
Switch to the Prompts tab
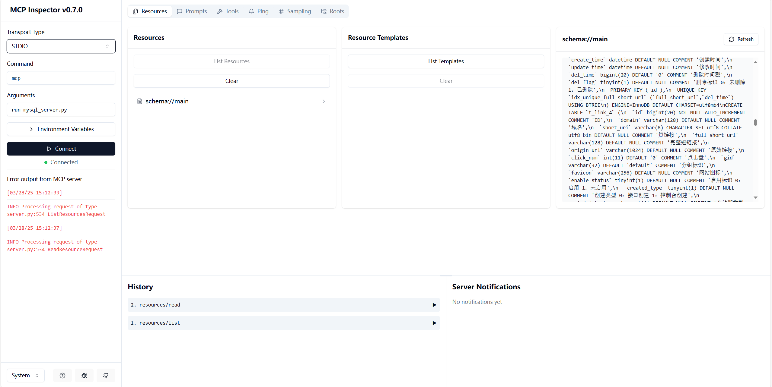pyautogui.click(x=192, y=11)
